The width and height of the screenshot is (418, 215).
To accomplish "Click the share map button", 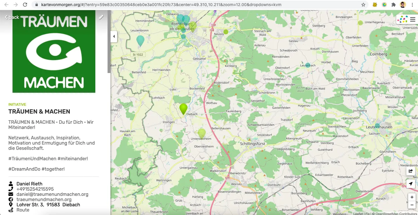I will 410,171.
